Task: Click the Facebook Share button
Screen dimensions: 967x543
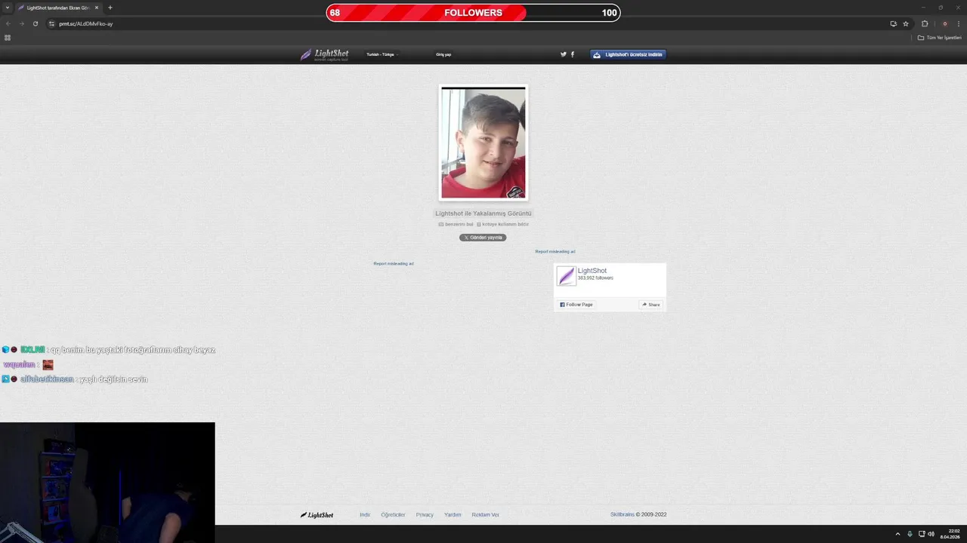Action: pos(651,305)
